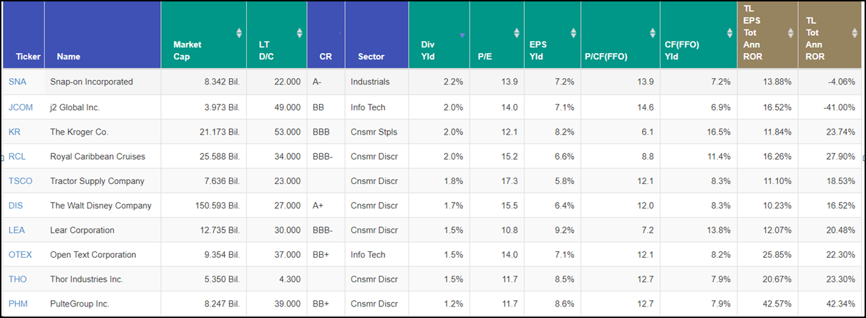Sort by P/CF(FFO) column arrows
The image size is (866, 318).
652,33
